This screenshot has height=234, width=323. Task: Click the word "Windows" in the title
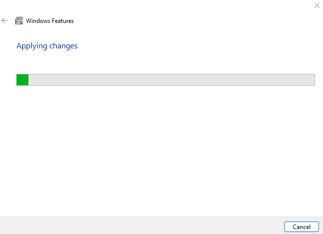[x=38, y=21]
